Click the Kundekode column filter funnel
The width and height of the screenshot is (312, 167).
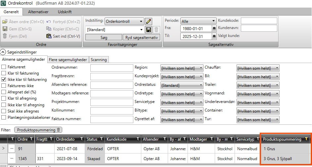click(x=138, y=139)
